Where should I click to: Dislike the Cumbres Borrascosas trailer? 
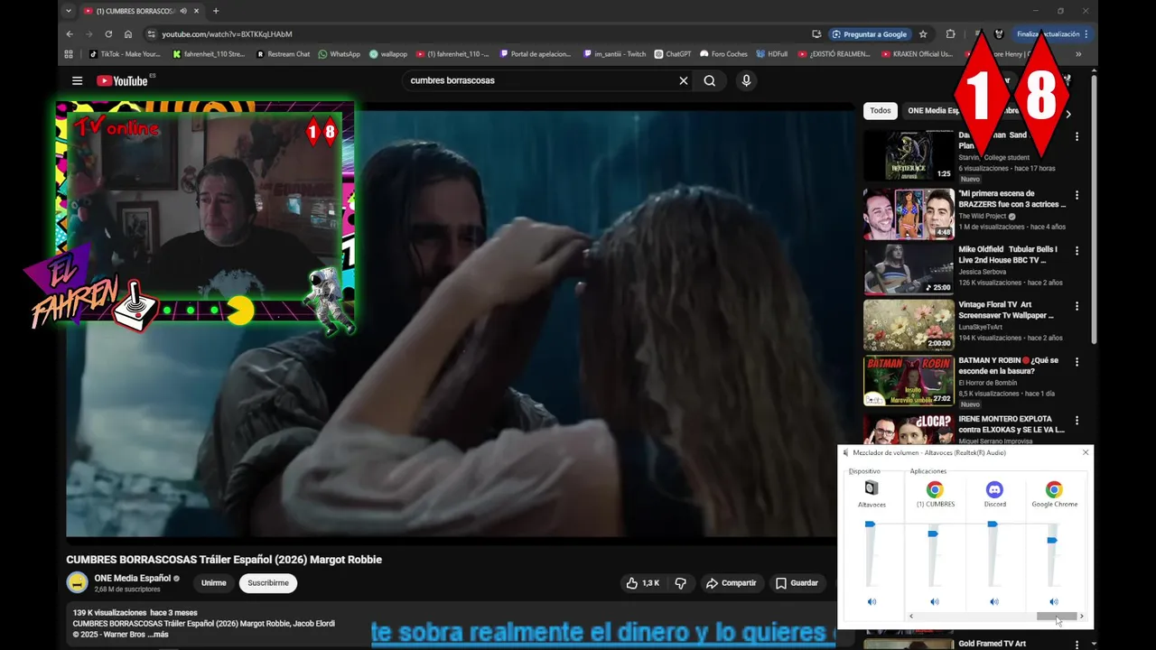[x=681, y=583]
